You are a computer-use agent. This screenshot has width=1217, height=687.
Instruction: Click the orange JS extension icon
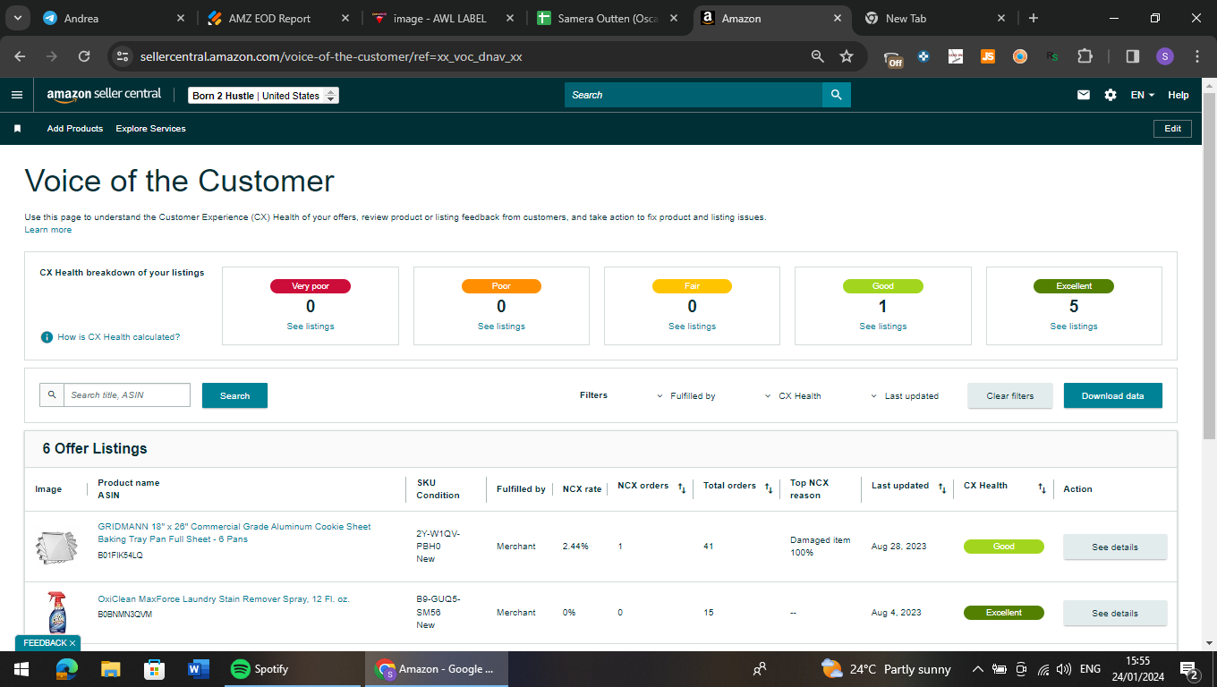tap(988, 56)
